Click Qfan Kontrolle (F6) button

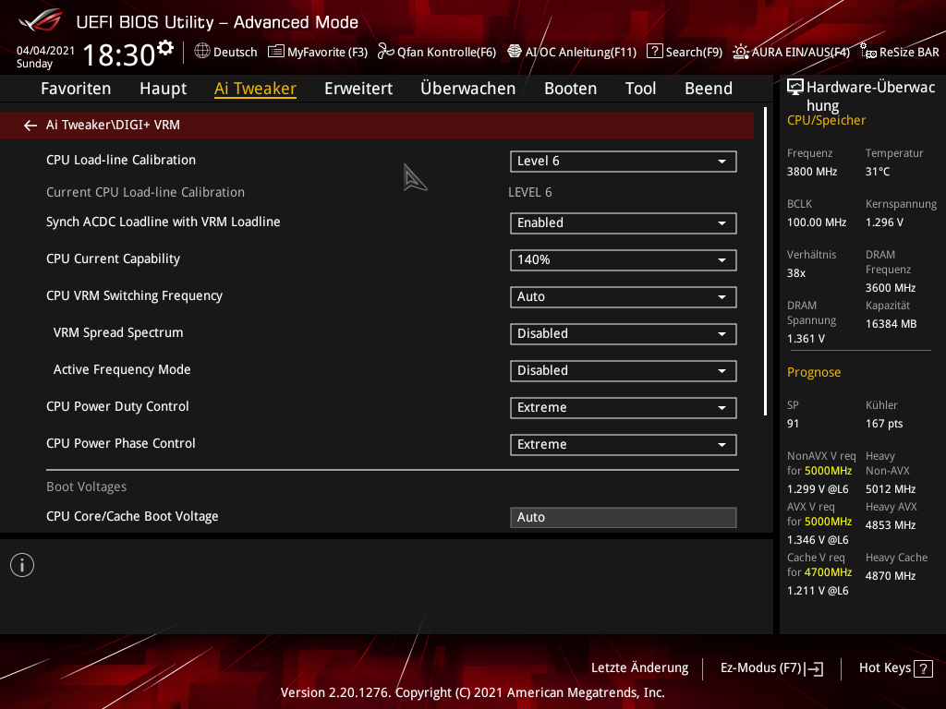pos(437,52)
